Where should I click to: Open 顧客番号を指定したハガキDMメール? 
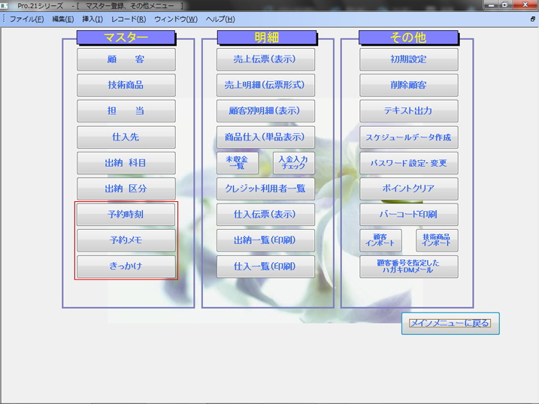point(409,266)
